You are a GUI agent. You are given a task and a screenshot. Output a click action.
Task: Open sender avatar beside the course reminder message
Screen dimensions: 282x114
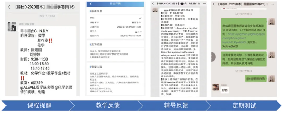[x=12, y=27]
